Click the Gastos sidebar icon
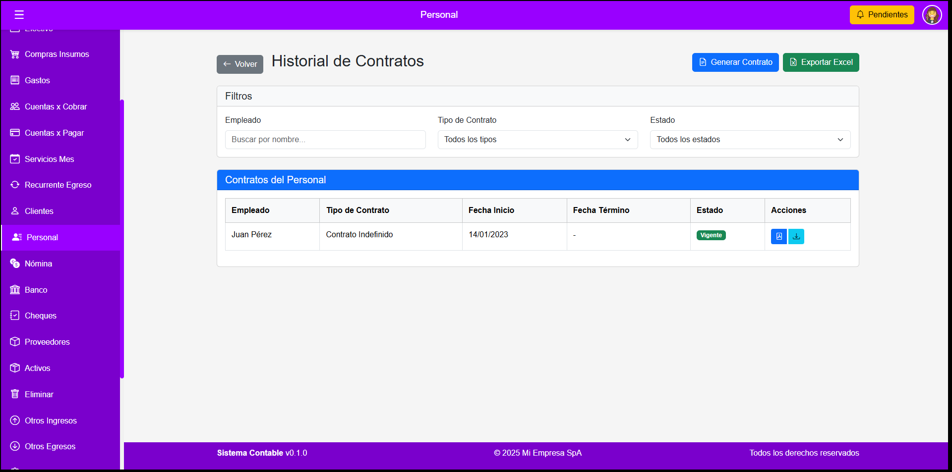 pyautogui.click(x=15, y=80)
